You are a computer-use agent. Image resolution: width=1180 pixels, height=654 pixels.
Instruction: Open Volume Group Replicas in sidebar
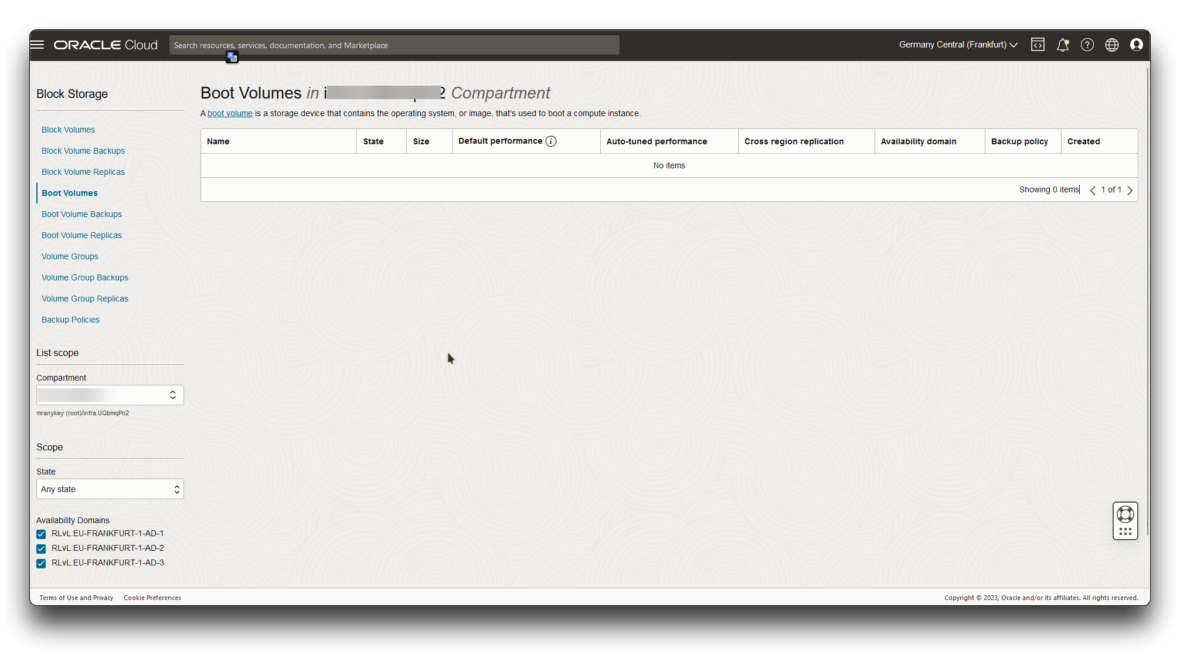tap(85, 299)
